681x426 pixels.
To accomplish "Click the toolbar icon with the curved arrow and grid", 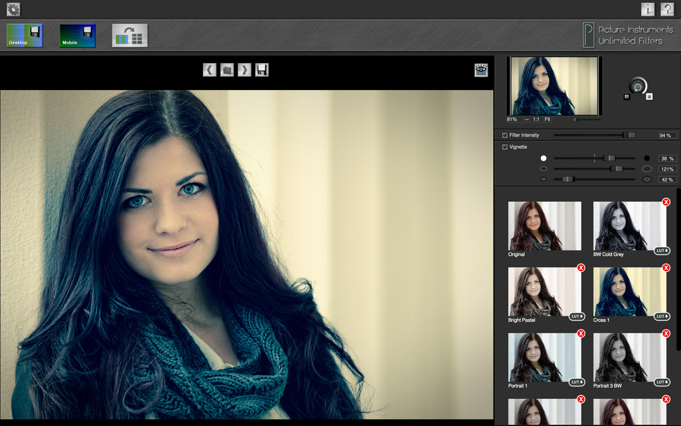I will point(130,36).
